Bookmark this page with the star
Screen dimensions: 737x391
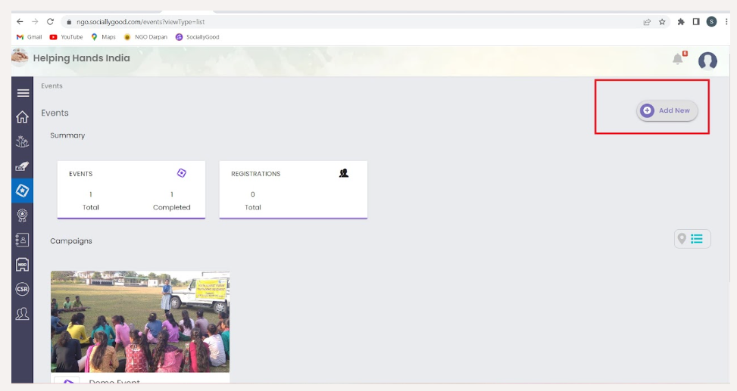(x=662, y=22)
